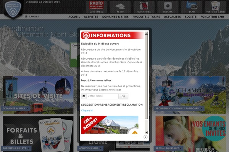Click the Achat en ligne button

click(90, 148)
